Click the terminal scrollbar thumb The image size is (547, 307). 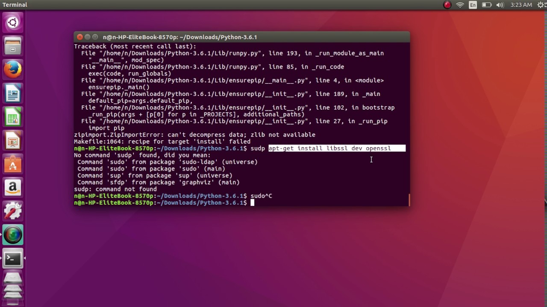[x=409, y=200]
